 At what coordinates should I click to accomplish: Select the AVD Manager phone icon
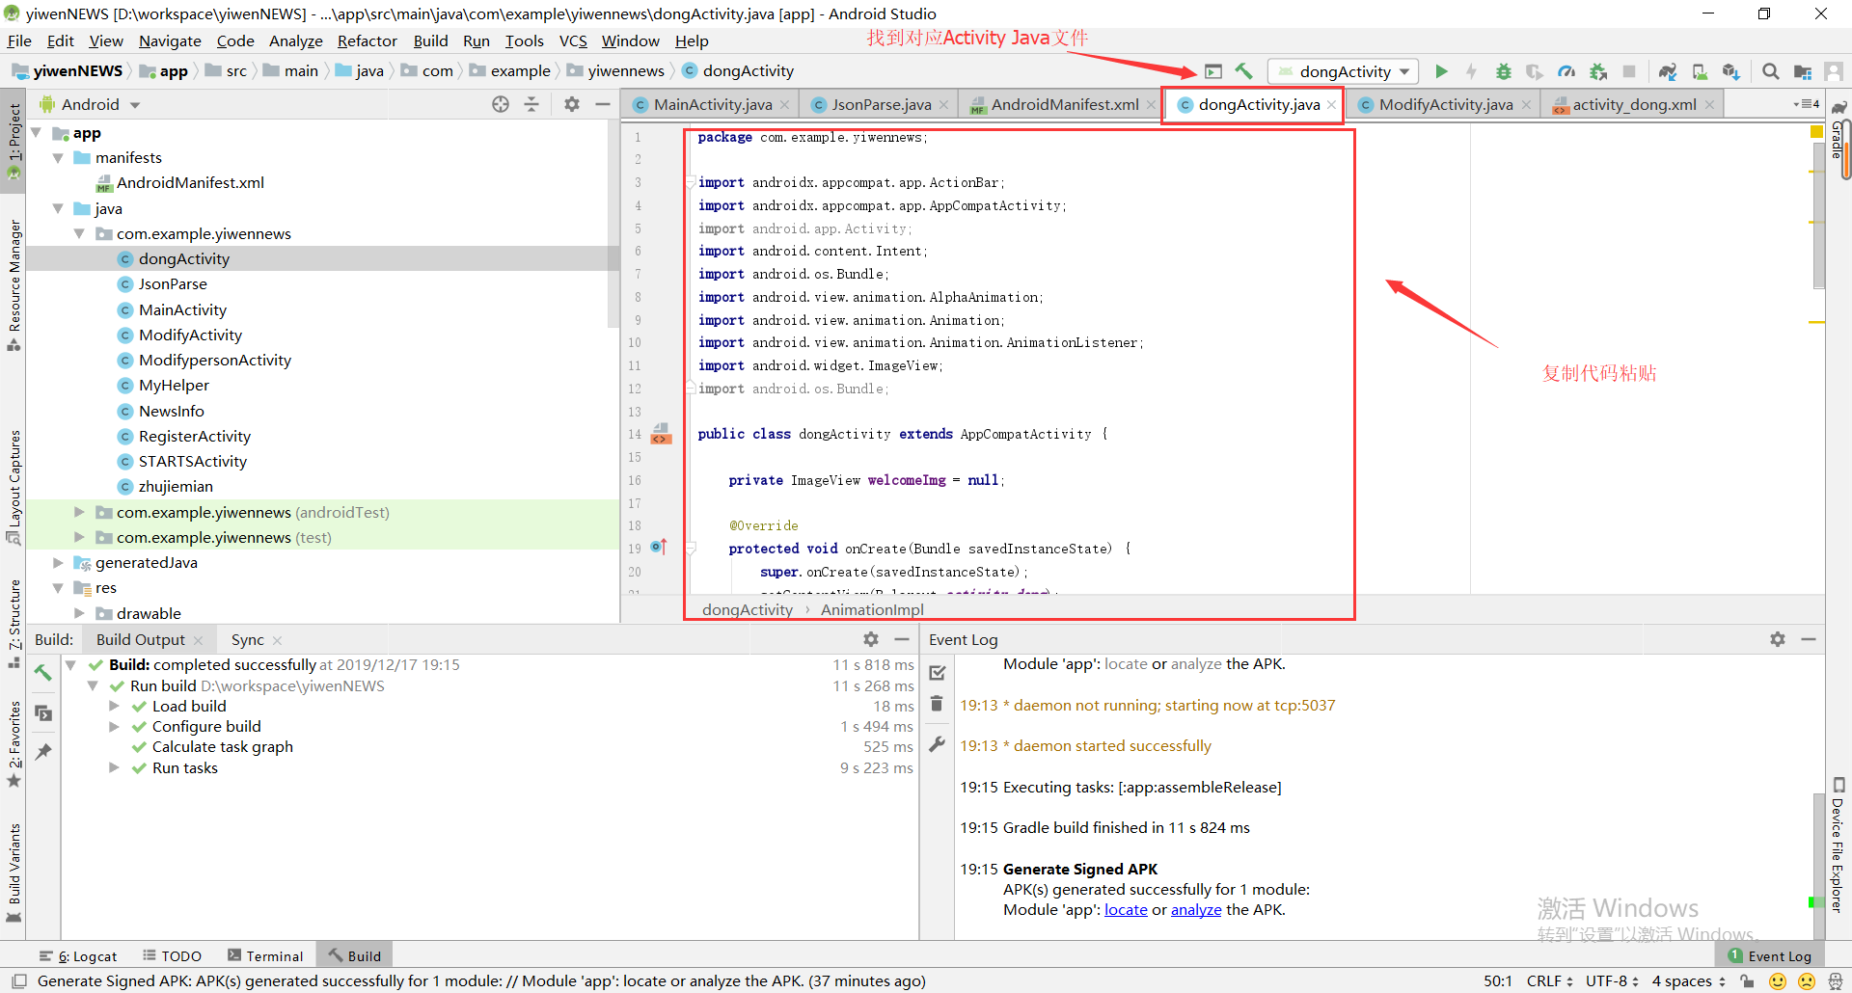tap(1699, 71)
